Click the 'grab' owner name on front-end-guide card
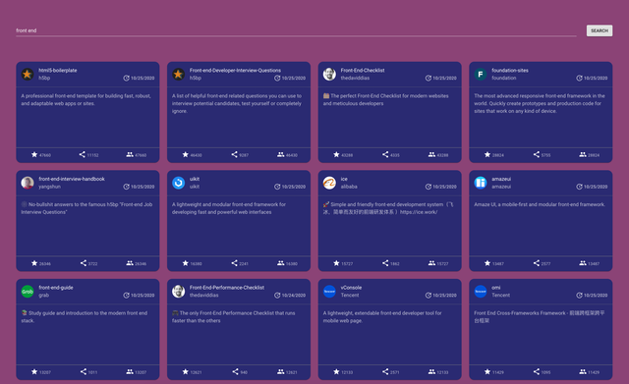Viewport: 629px width, 384px height. [43, 295]
